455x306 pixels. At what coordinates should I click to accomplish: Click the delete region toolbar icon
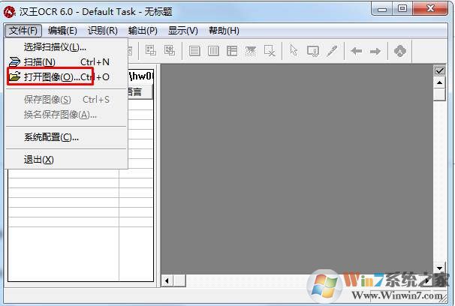click(270, 51)
